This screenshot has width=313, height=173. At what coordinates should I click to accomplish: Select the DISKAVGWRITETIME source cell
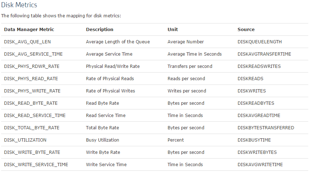point(260,165)
